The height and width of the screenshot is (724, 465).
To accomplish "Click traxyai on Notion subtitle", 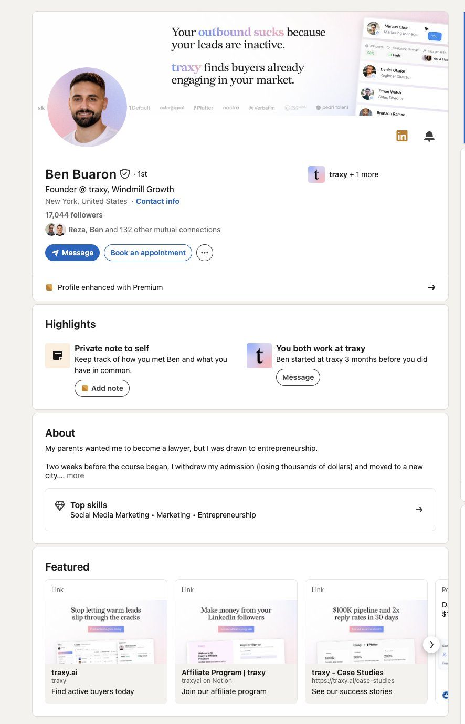I will (207, 681).
